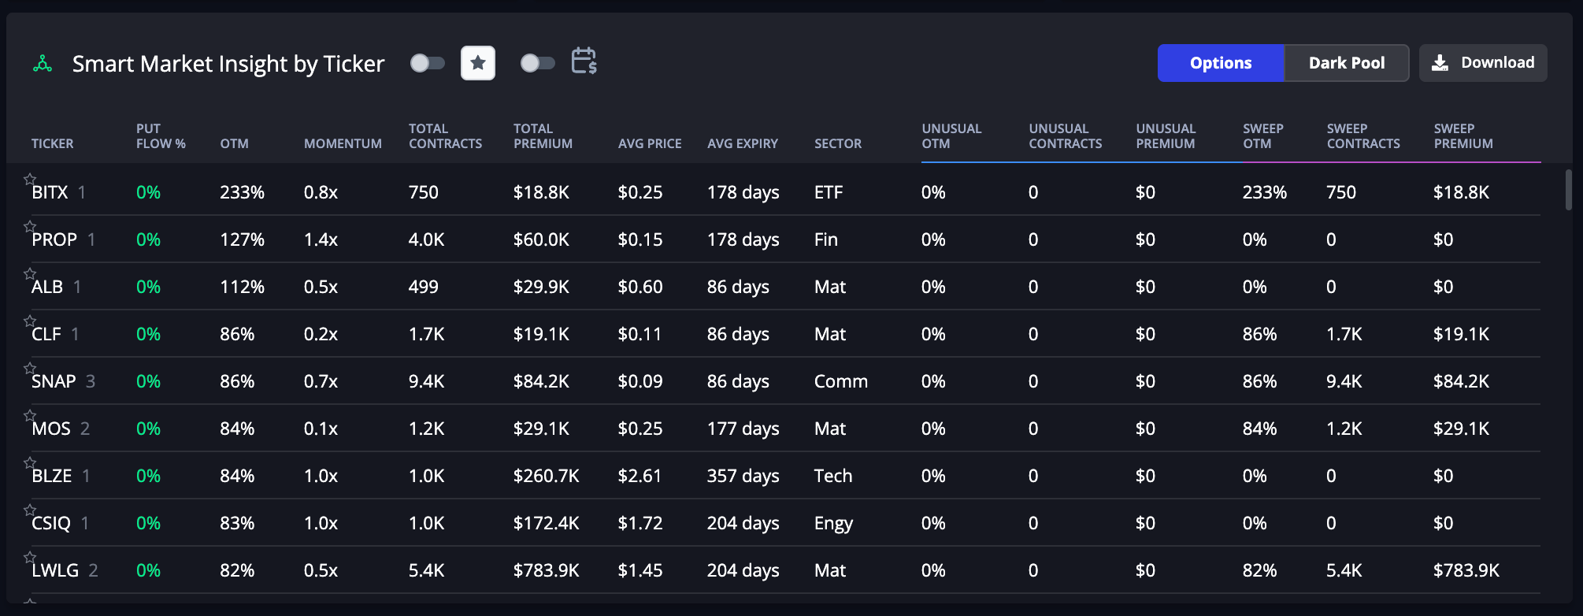Screen dimensions: 1583x616
Task: Click the Comm sector cell
Action: click(841, 381)
